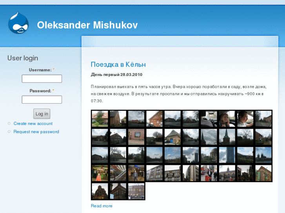The width and height of the screenshot is (285, 213).
Task: Open thumbnail of the escalators interior
Action: click(x=118, y=173)
